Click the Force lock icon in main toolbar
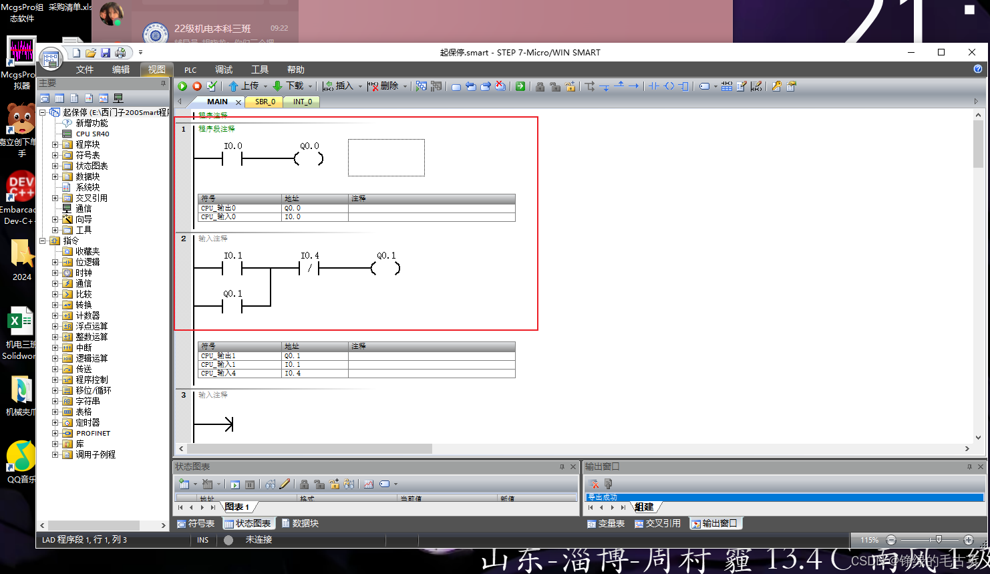 (x=540, y=86)
